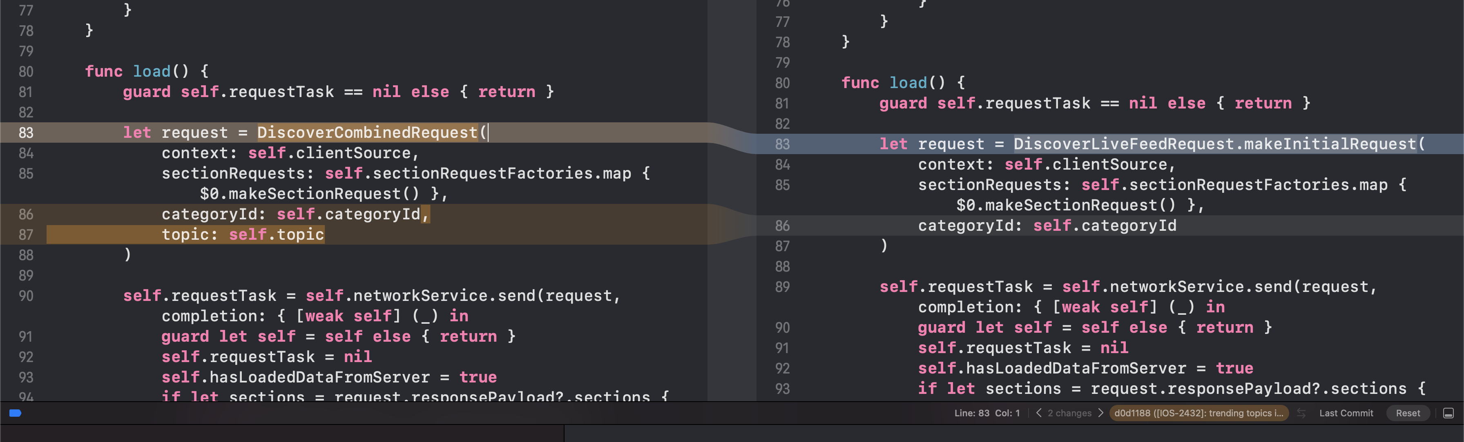Viewport: 1464px width, 442px height.
Task: Click the swap comparison sides icon
Action: [x=1301, y=413]
